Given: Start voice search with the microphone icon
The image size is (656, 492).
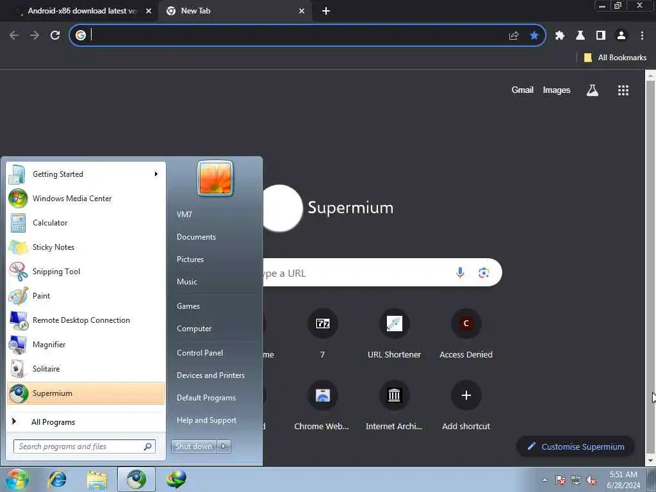Looking at the screenshot, I should tap(460, 273).
